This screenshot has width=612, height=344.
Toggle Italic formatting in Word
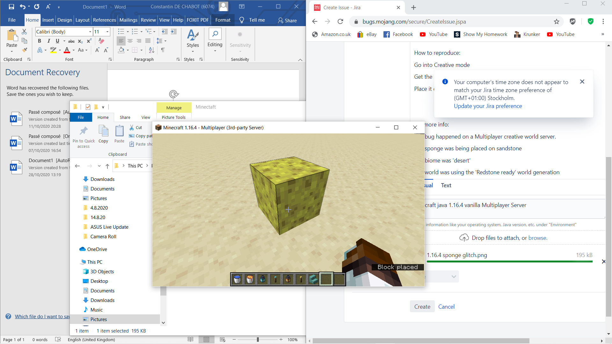(x=48, y=41)
